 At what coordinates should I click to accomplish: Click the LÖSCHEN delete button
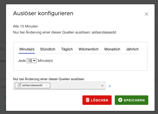(x=97, y=100)
